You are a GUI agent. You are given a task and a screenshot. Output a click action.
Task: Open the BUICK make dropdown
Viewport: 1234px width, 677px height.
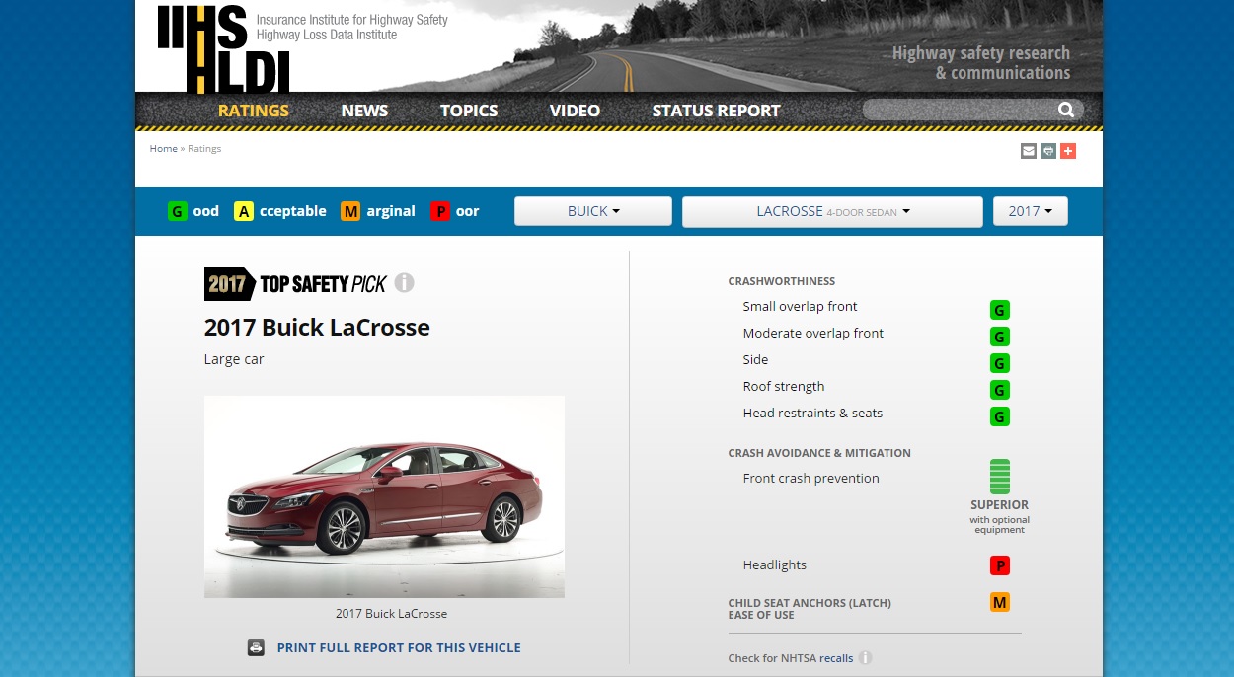click(593, 211)
